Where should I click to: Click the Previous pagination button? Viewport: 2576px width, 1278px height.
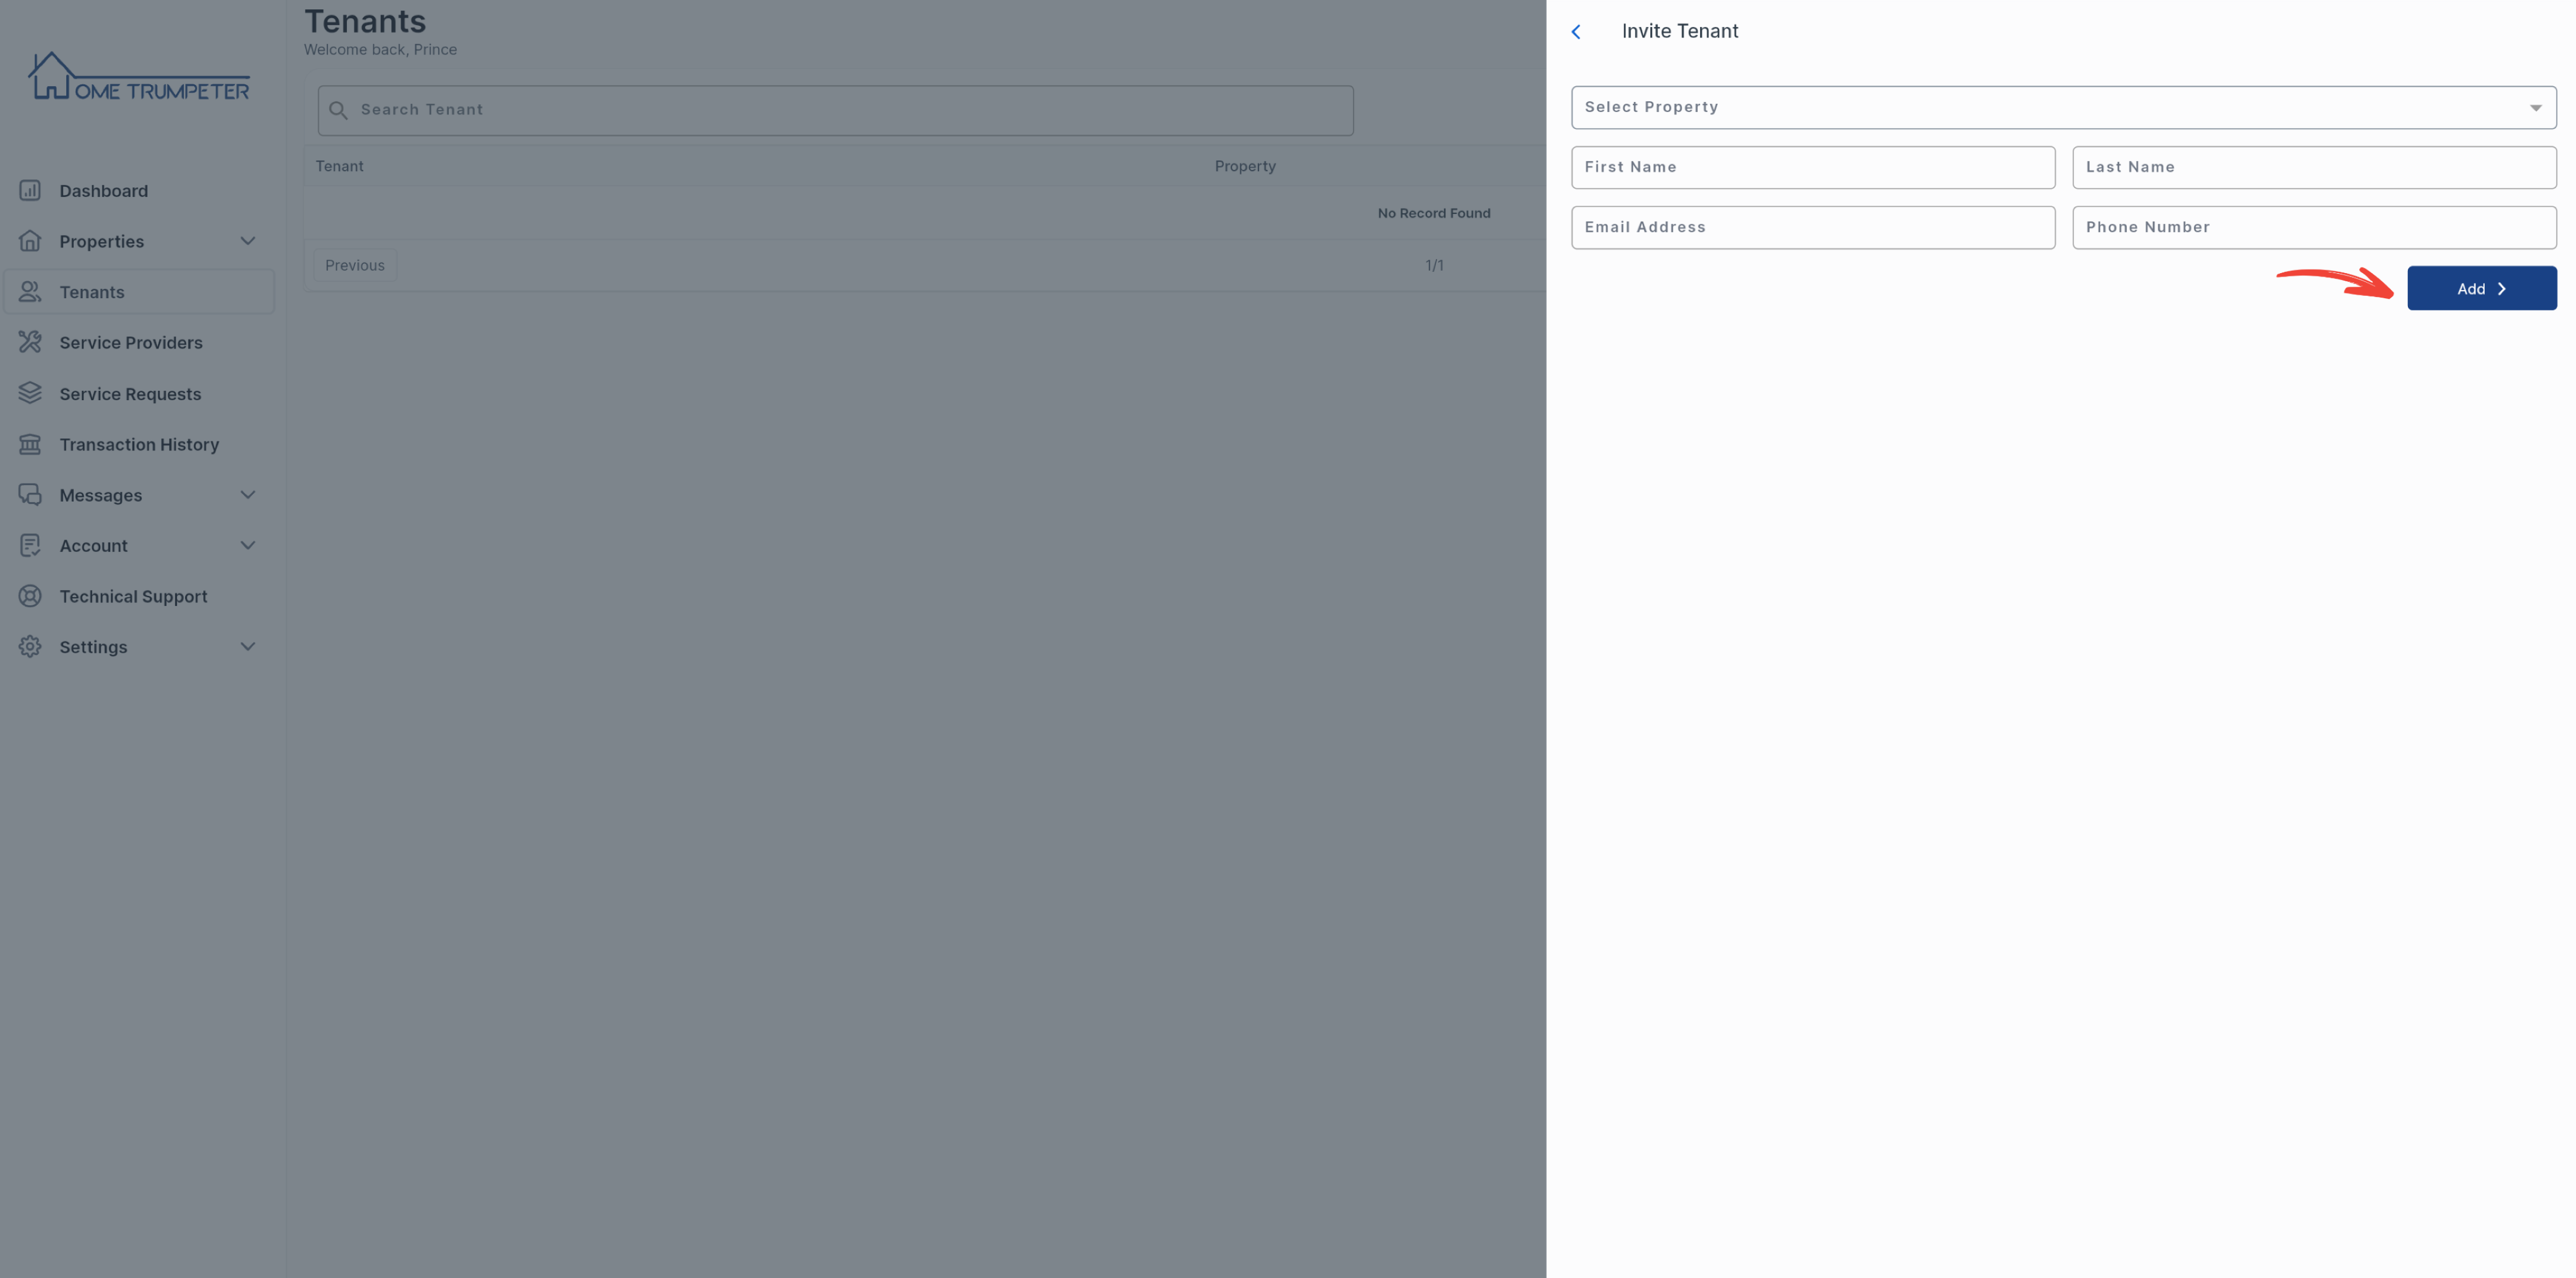(x=355, y=265)
